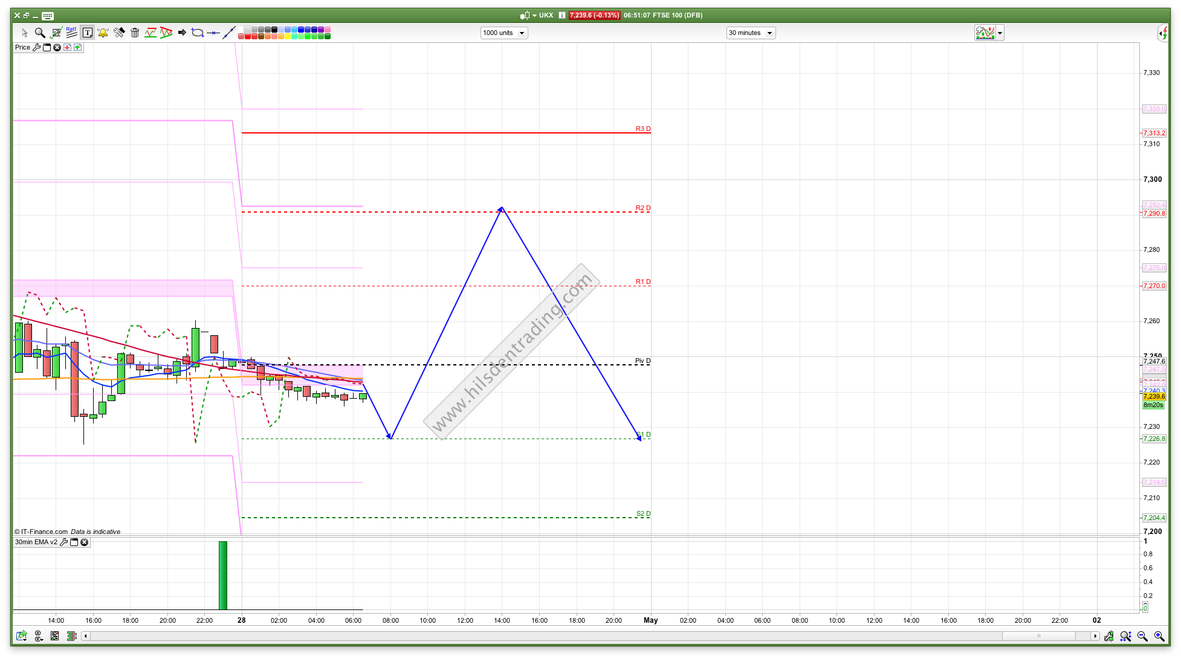Screen dimensions: 1181x659
Task: Remove the 30min EMA v2 indicator
Action: [x=85, y=542]
